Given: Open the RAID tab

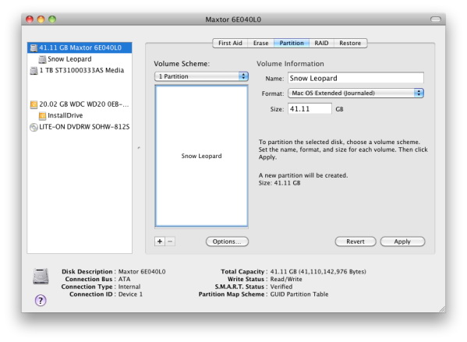Looking at the screenshot, I should click(321, 43).
